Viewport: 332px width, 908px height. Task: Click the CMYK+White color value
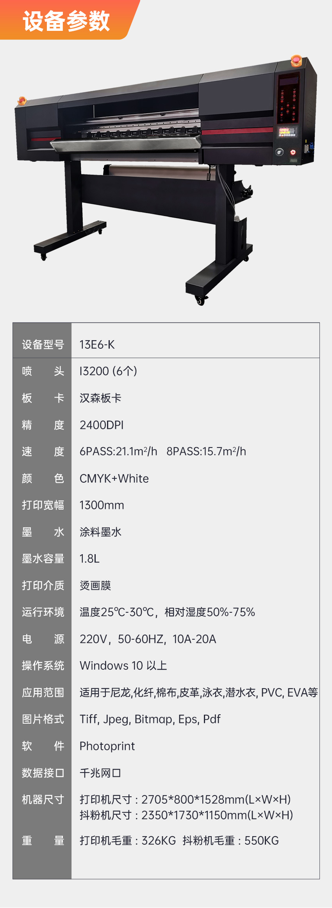coord(114,478)
